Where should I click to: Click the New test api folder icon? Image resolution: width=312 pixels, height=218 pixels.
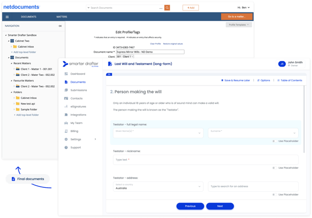(x=18, y=104)
